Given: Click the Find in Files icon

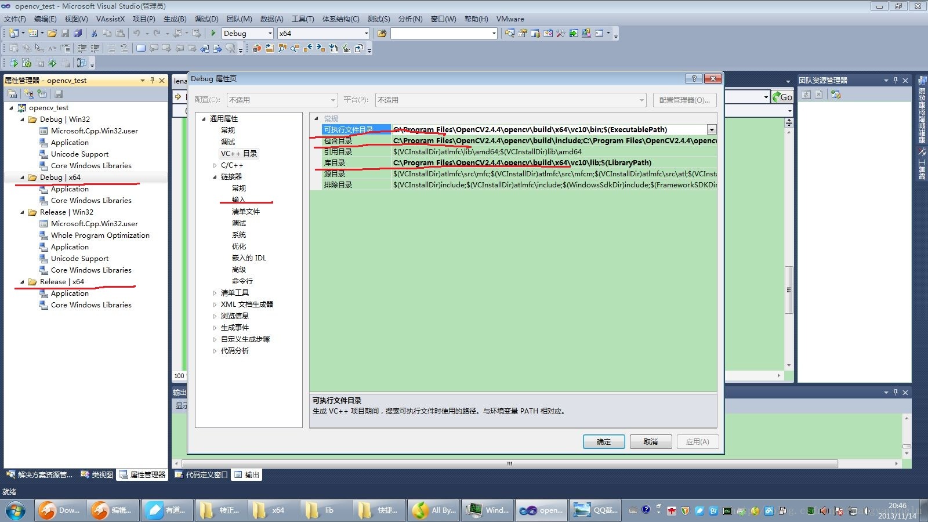Looking at the screenshot, I should coord(382,33).
